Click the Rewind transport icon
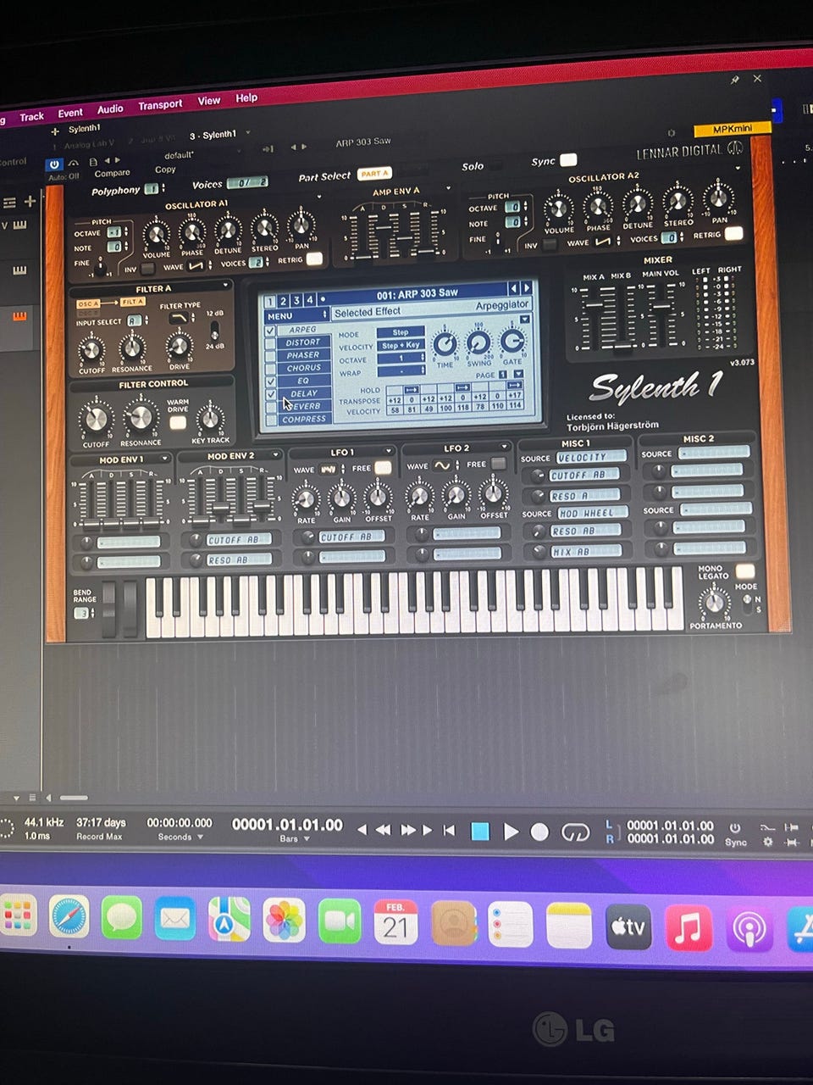 tap(383, 830)
